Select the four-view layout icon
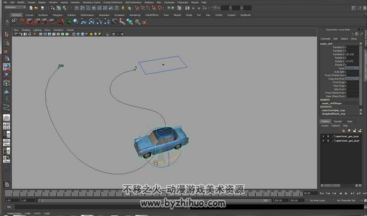Image resolution: width=367 pixels, height=216 pixels. [x=7, y=126]
